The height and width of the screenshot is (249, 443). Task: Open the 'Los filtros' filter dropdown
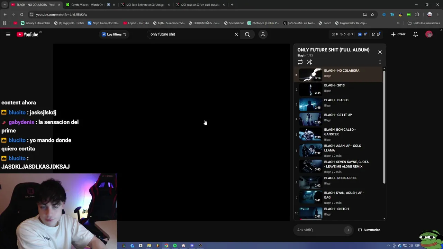click(114, 34)
